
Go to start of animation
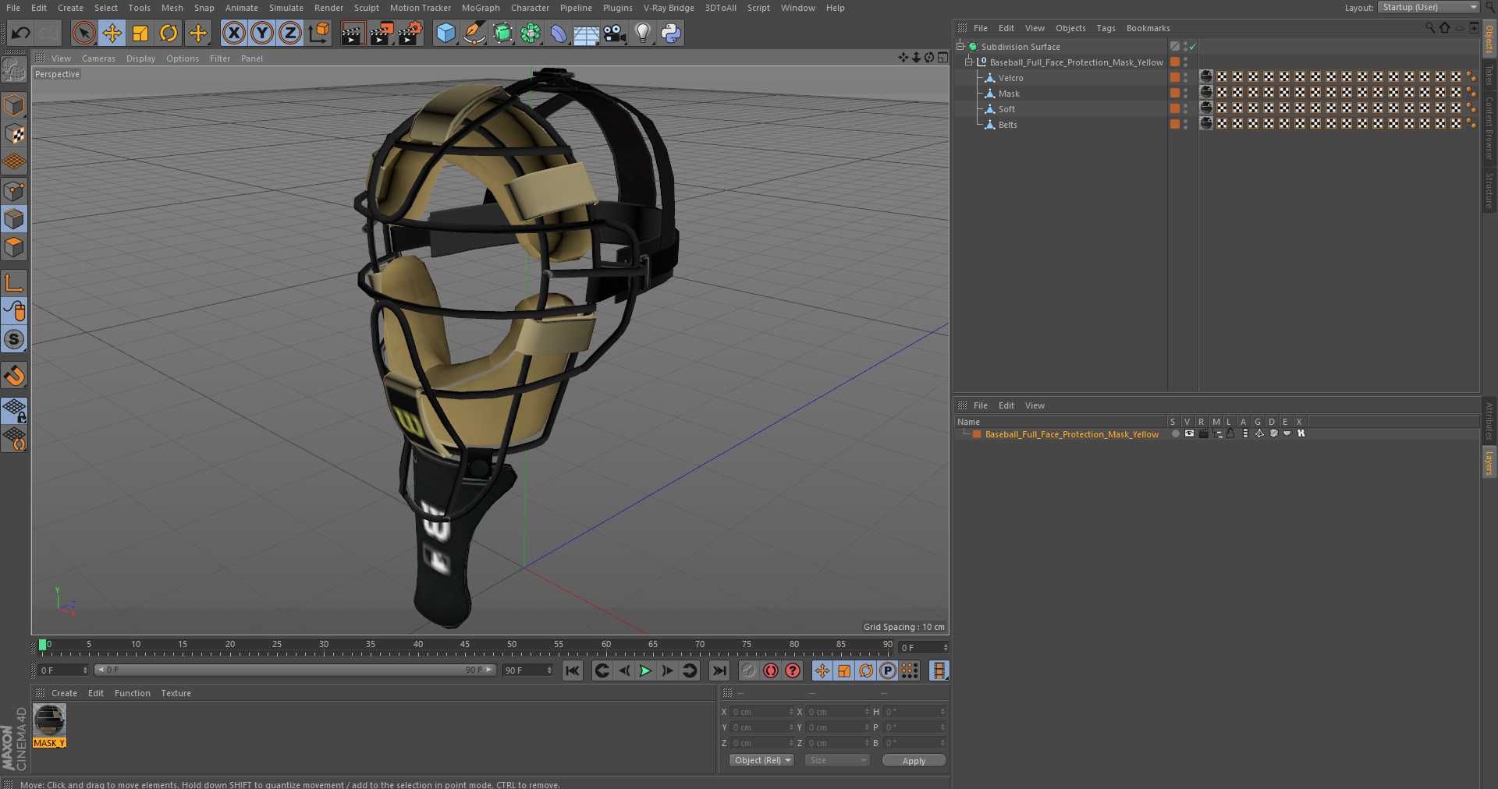(573, 670)
